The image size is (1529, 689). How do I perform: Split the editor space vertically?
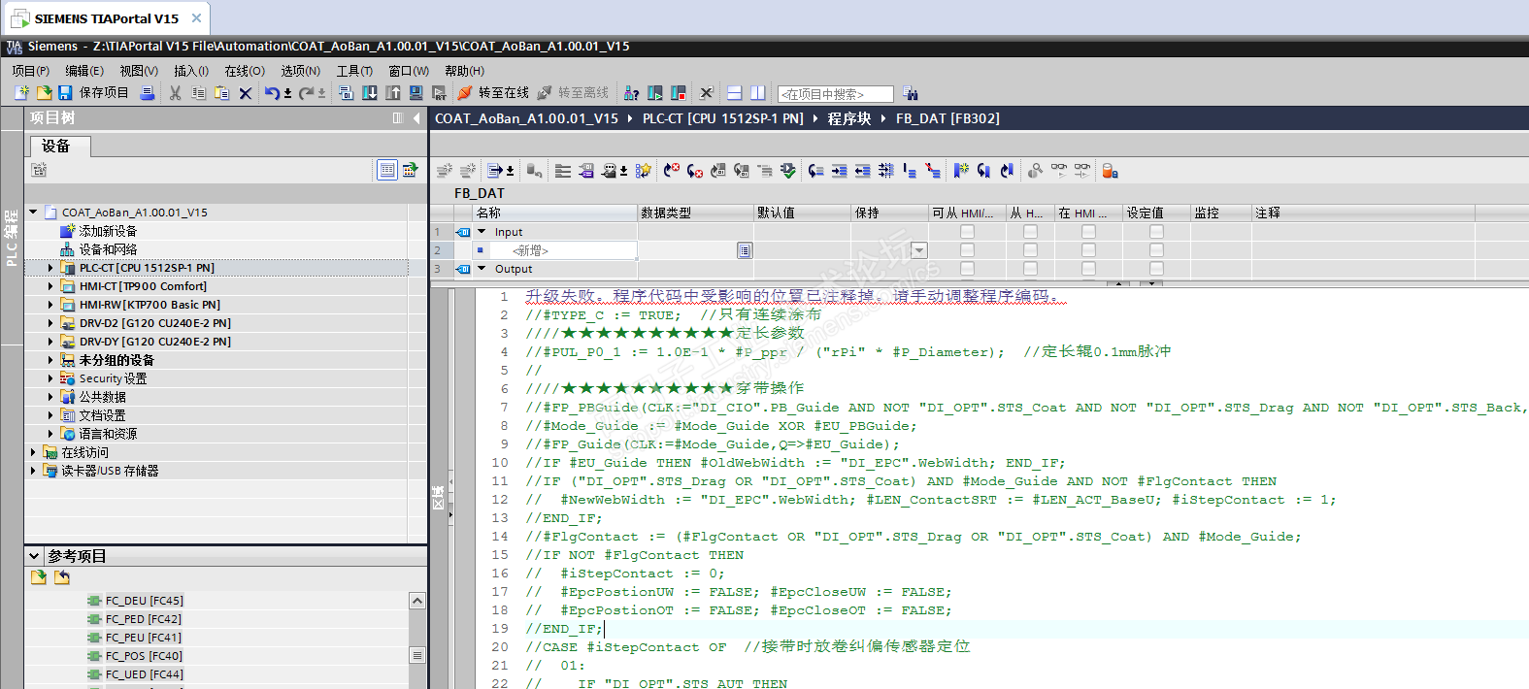757,93
